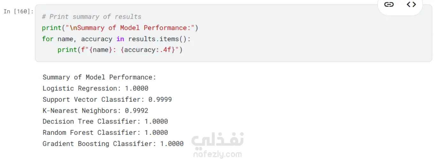Click the 'Summary of Model Performance:' output heading
The height and width of the screenshot is (159, 435).
pyautogui.click(x=99, y=77)
